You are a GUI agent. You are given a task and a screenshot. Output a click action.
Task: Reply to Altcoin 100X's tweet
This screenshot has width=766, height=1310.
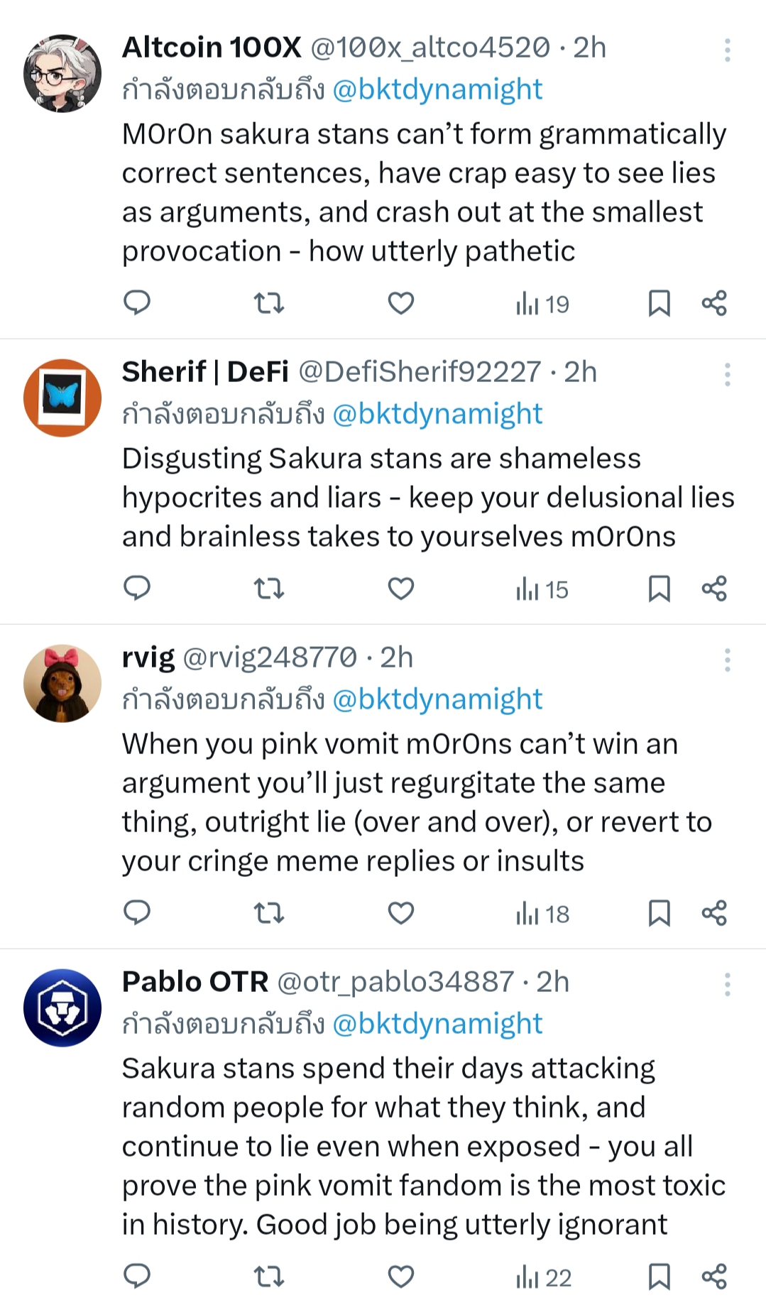point(137,303)
